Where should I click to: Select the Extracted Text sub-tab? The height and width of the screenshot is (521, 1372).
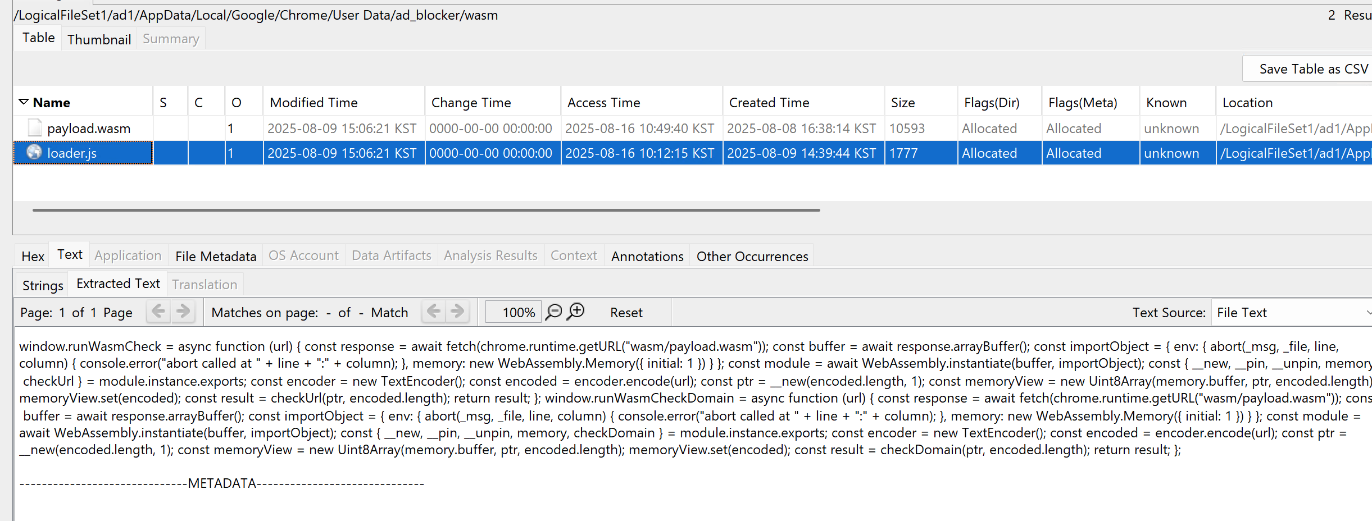pos(118,284)
